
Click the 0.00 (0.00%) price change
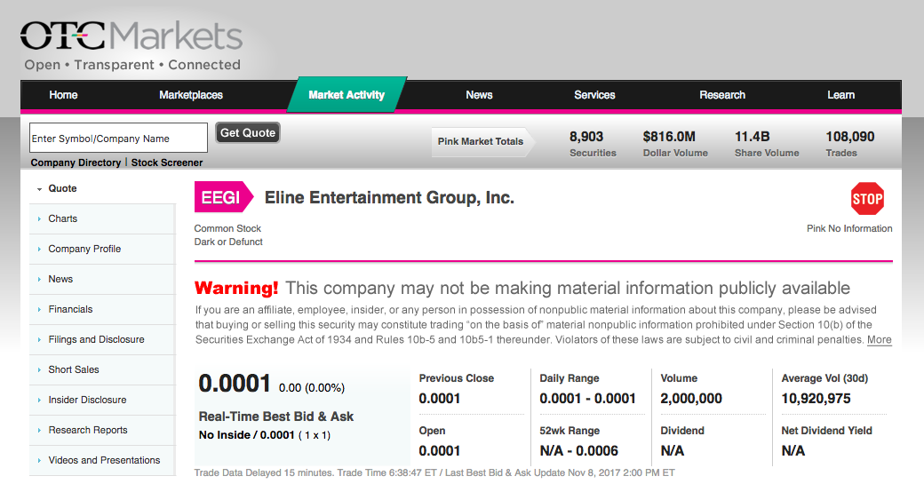pos(312,388)
